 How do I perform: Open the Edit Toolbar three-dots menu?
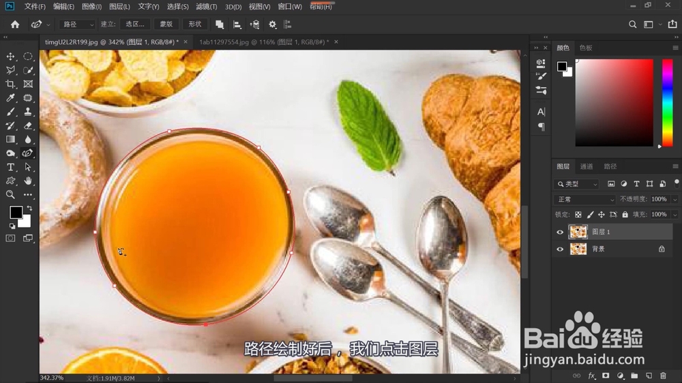pos(28,195)
